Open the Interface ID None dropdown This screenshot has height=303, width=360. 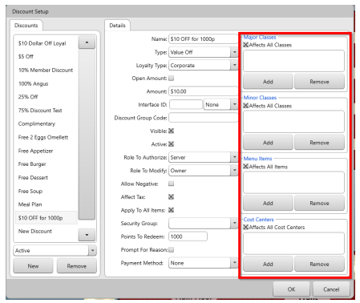click(x=220, y=105)
